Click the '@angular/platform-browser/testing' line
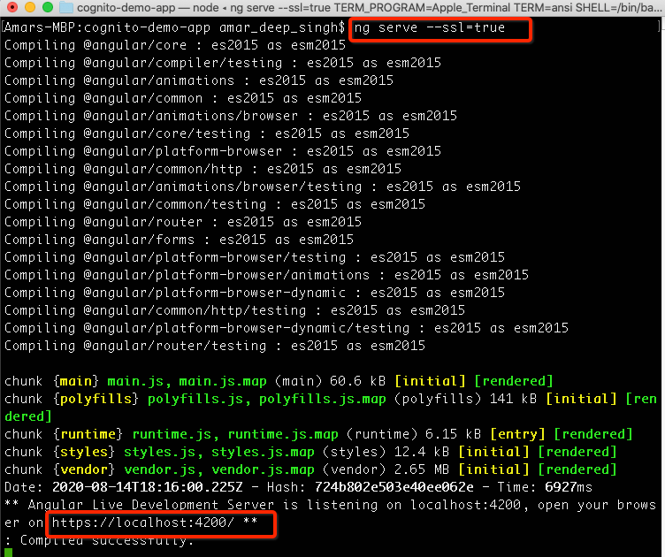This screenshot has width=665, height=557. point(255,258)
